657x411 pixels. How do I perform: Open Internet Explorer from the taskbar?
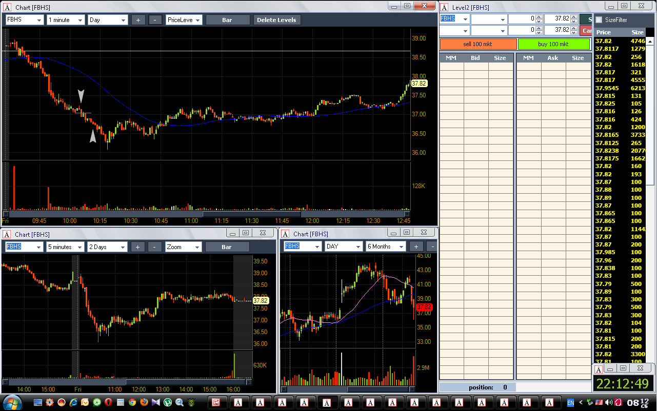[x=73, y=403]
